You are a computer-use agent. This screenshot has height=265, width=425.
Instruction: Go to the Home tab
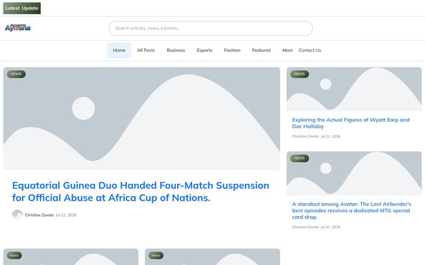point(119,50)
